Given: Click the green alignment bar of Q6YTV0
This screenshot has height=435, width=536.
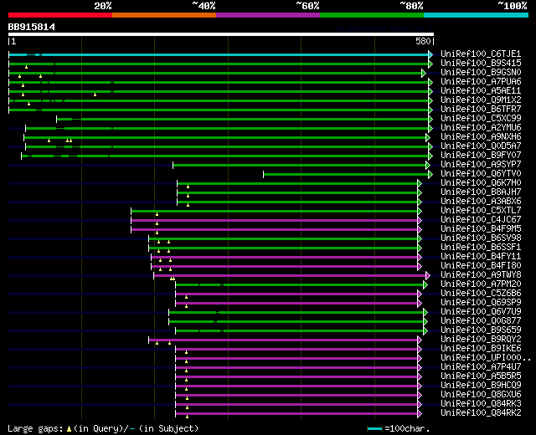Looking at the screenshot, I should click(x=346, y=175).
